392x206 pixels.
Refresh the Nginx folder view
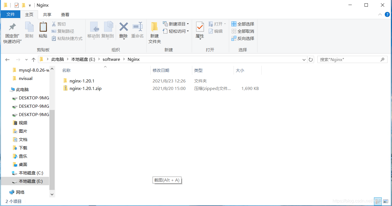(311, 60)
